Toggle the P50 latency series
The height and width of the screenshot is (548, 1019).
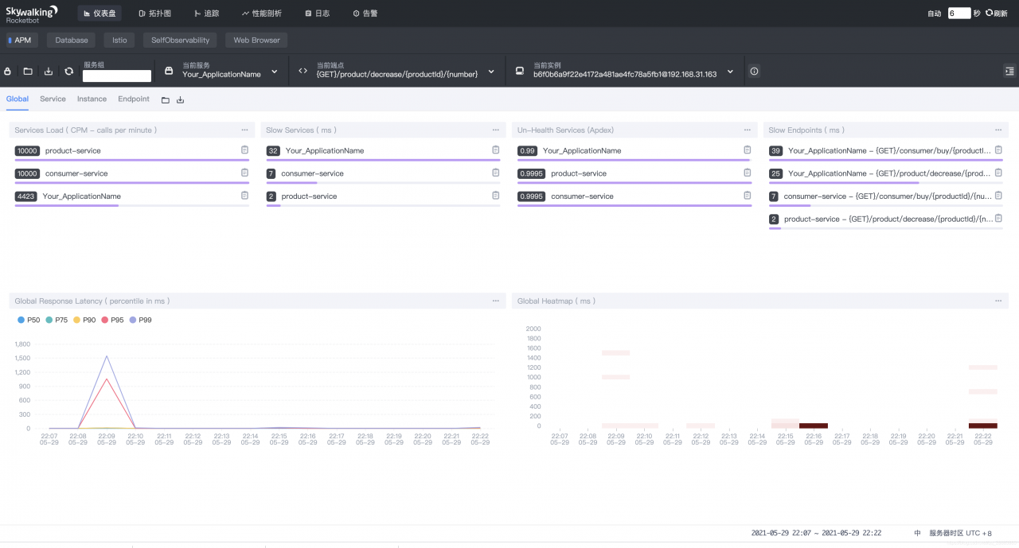click(x=29, y=320)
